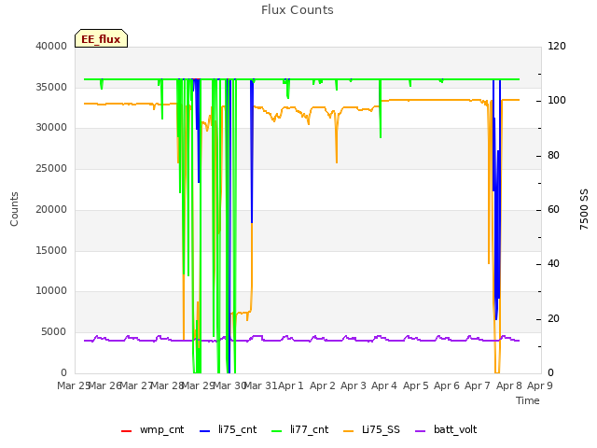Viewport: 597px width, 448px height.
Task: Toggle the li75_cnt legend entry
Action: pyautogui.click(x=228, y=429)
